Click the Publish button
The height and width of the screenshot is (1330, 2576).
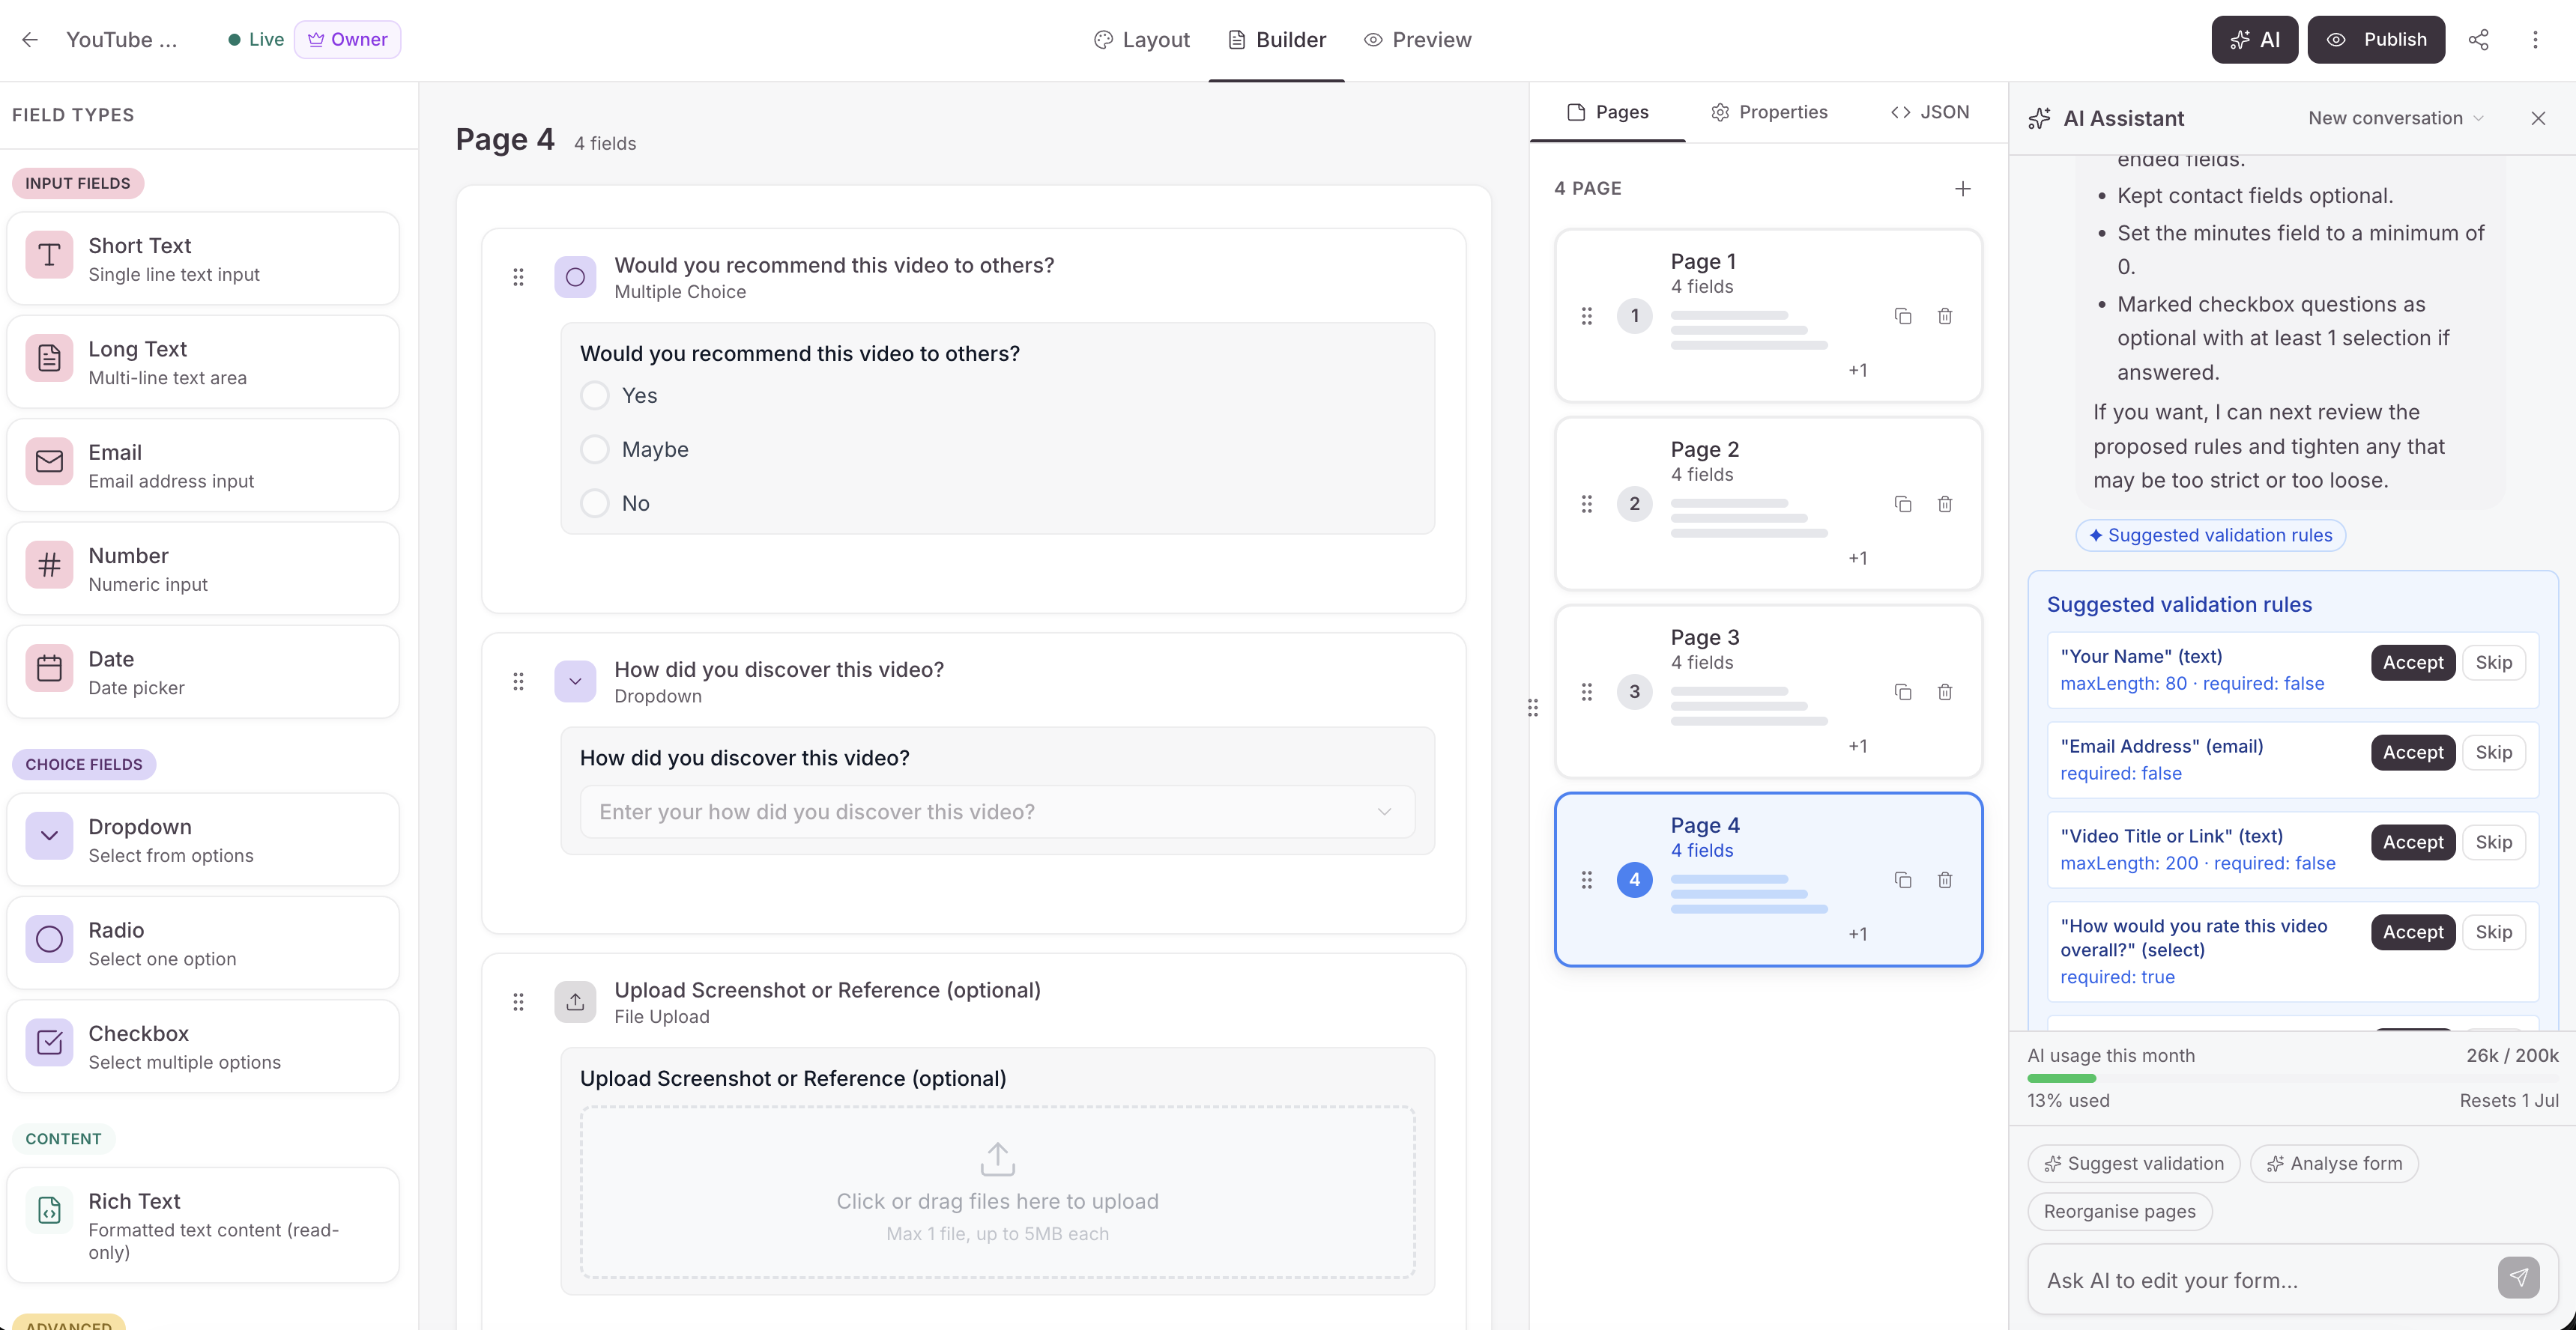click(2376, 40)
